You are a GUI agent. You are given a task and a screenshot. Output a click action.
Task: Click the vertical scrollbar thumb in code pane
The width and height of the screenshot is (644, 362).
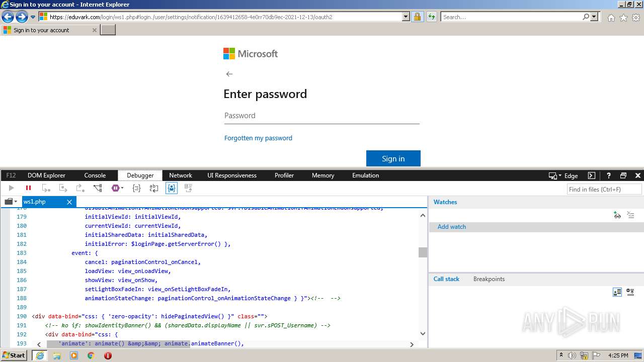tap(423, 252)
